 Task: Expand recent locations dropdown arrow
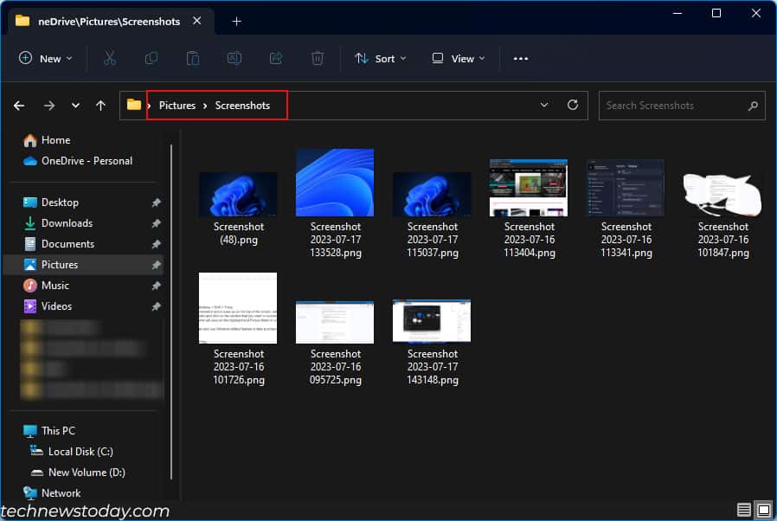[x=75, y=106]
